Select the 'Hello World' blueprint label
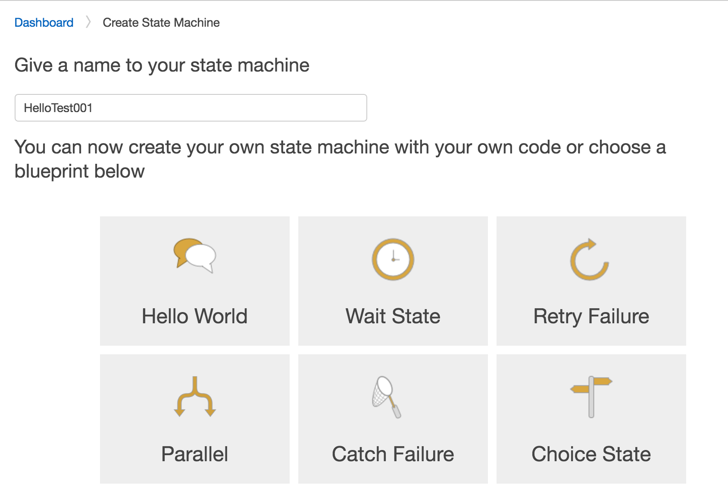This screenshot has width=728, height=500. pos(195,316)
